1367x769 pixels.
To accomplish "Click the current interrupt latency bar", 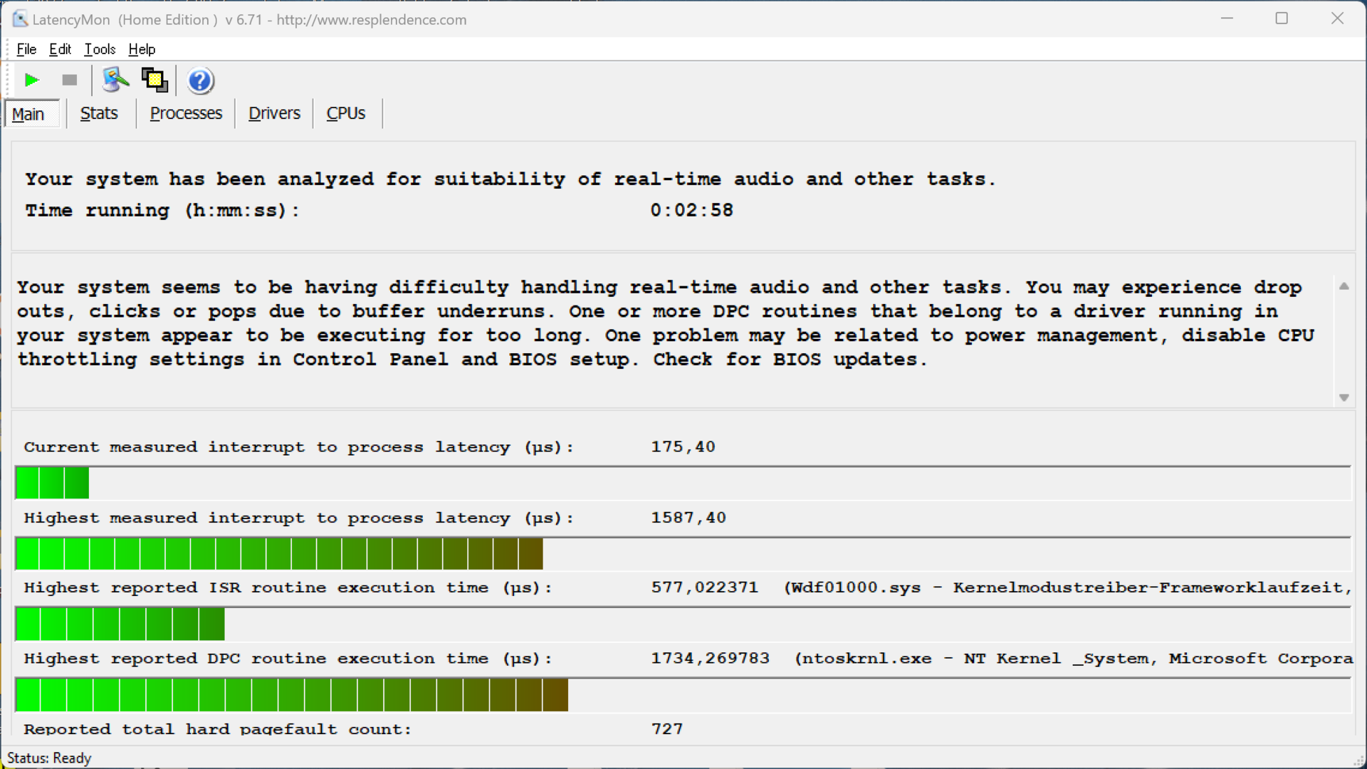I will pyautogui.click(x=52, y=483).
